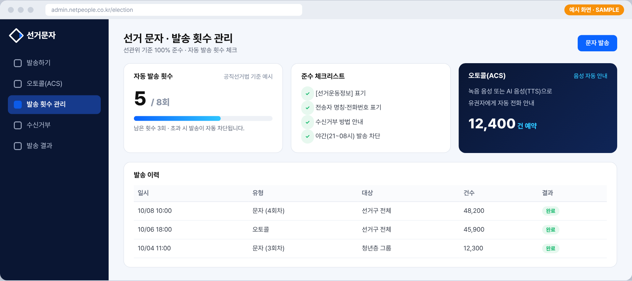
Task: Click the 문자 발송 button
Action: pos(597,43)
